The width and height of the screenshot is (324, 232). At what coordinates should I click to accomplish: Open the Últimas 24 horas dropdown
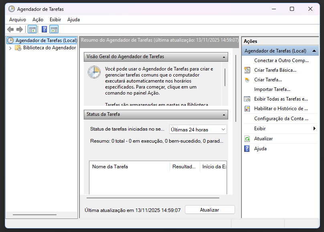(x=198, y=129)
